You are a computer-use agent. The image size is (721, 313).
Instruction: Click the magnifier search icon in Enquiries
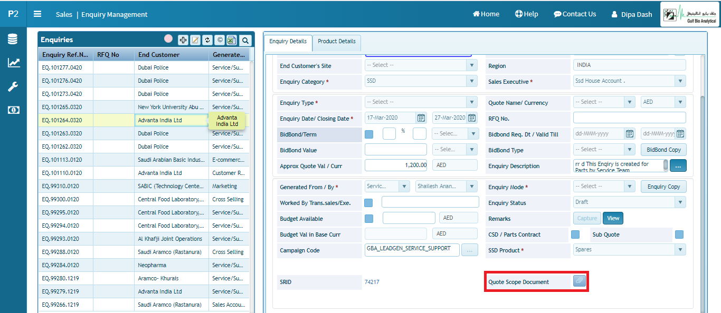tap(245, 40)
